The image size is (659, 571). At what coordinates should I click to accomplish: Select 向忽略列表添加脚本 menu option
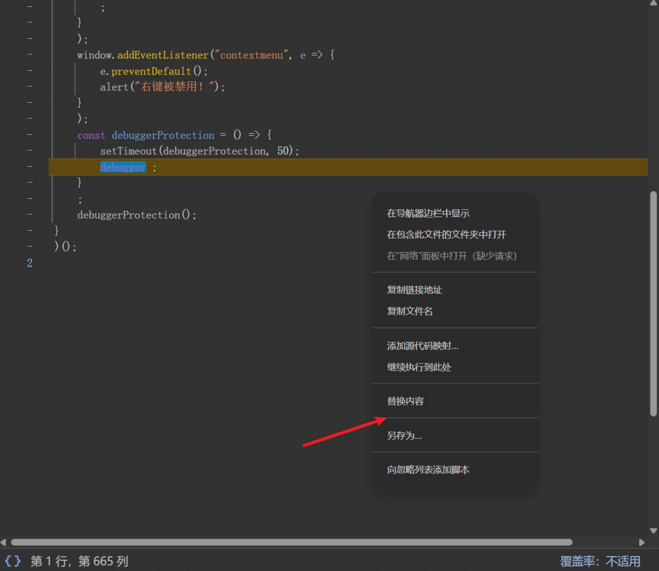tap(428, 470)
